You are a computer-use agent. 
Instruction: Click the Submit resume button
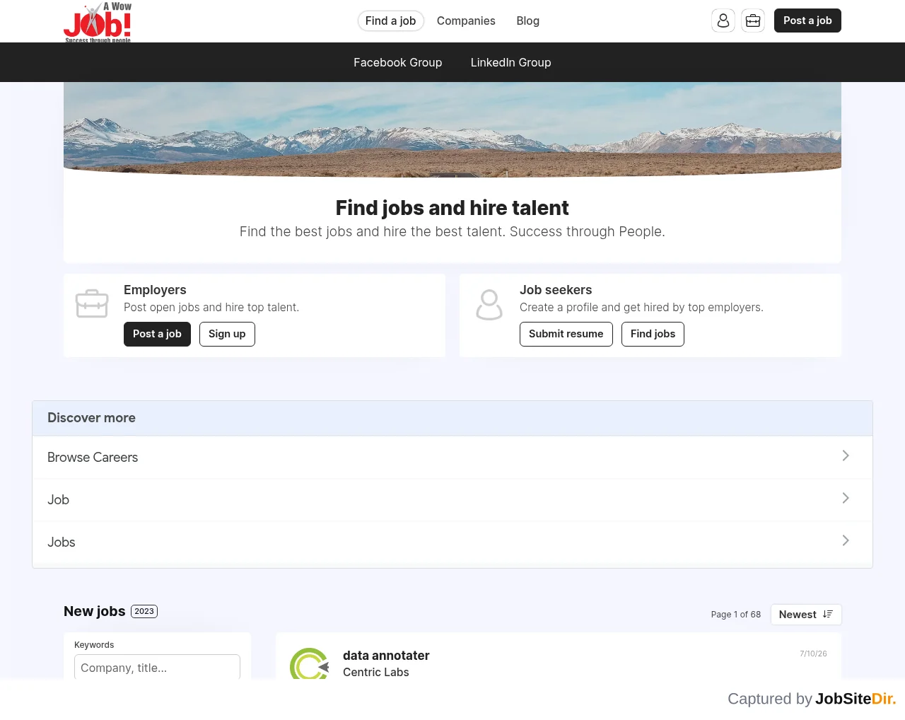[x=566, y=334]
